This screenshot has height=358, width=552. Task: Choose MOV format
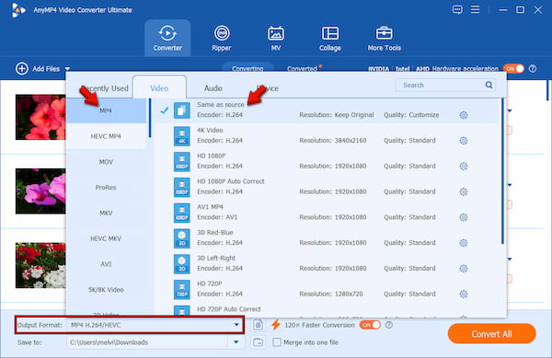(x=106, y=162)
